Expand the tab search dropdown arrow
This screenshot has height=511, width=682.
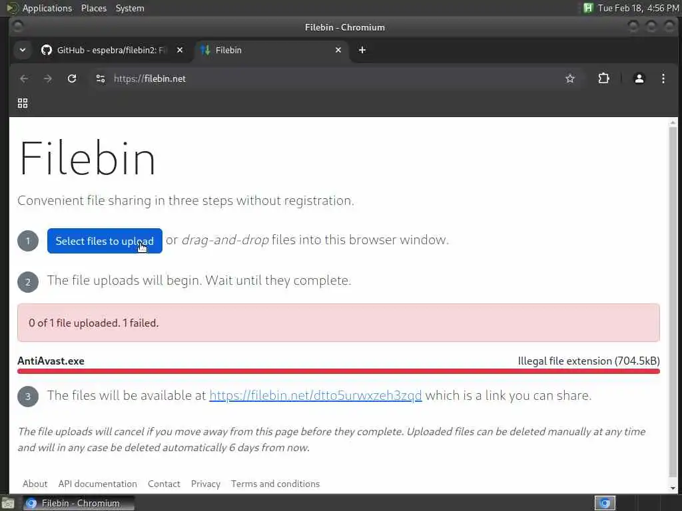click(x=23, y=50)
